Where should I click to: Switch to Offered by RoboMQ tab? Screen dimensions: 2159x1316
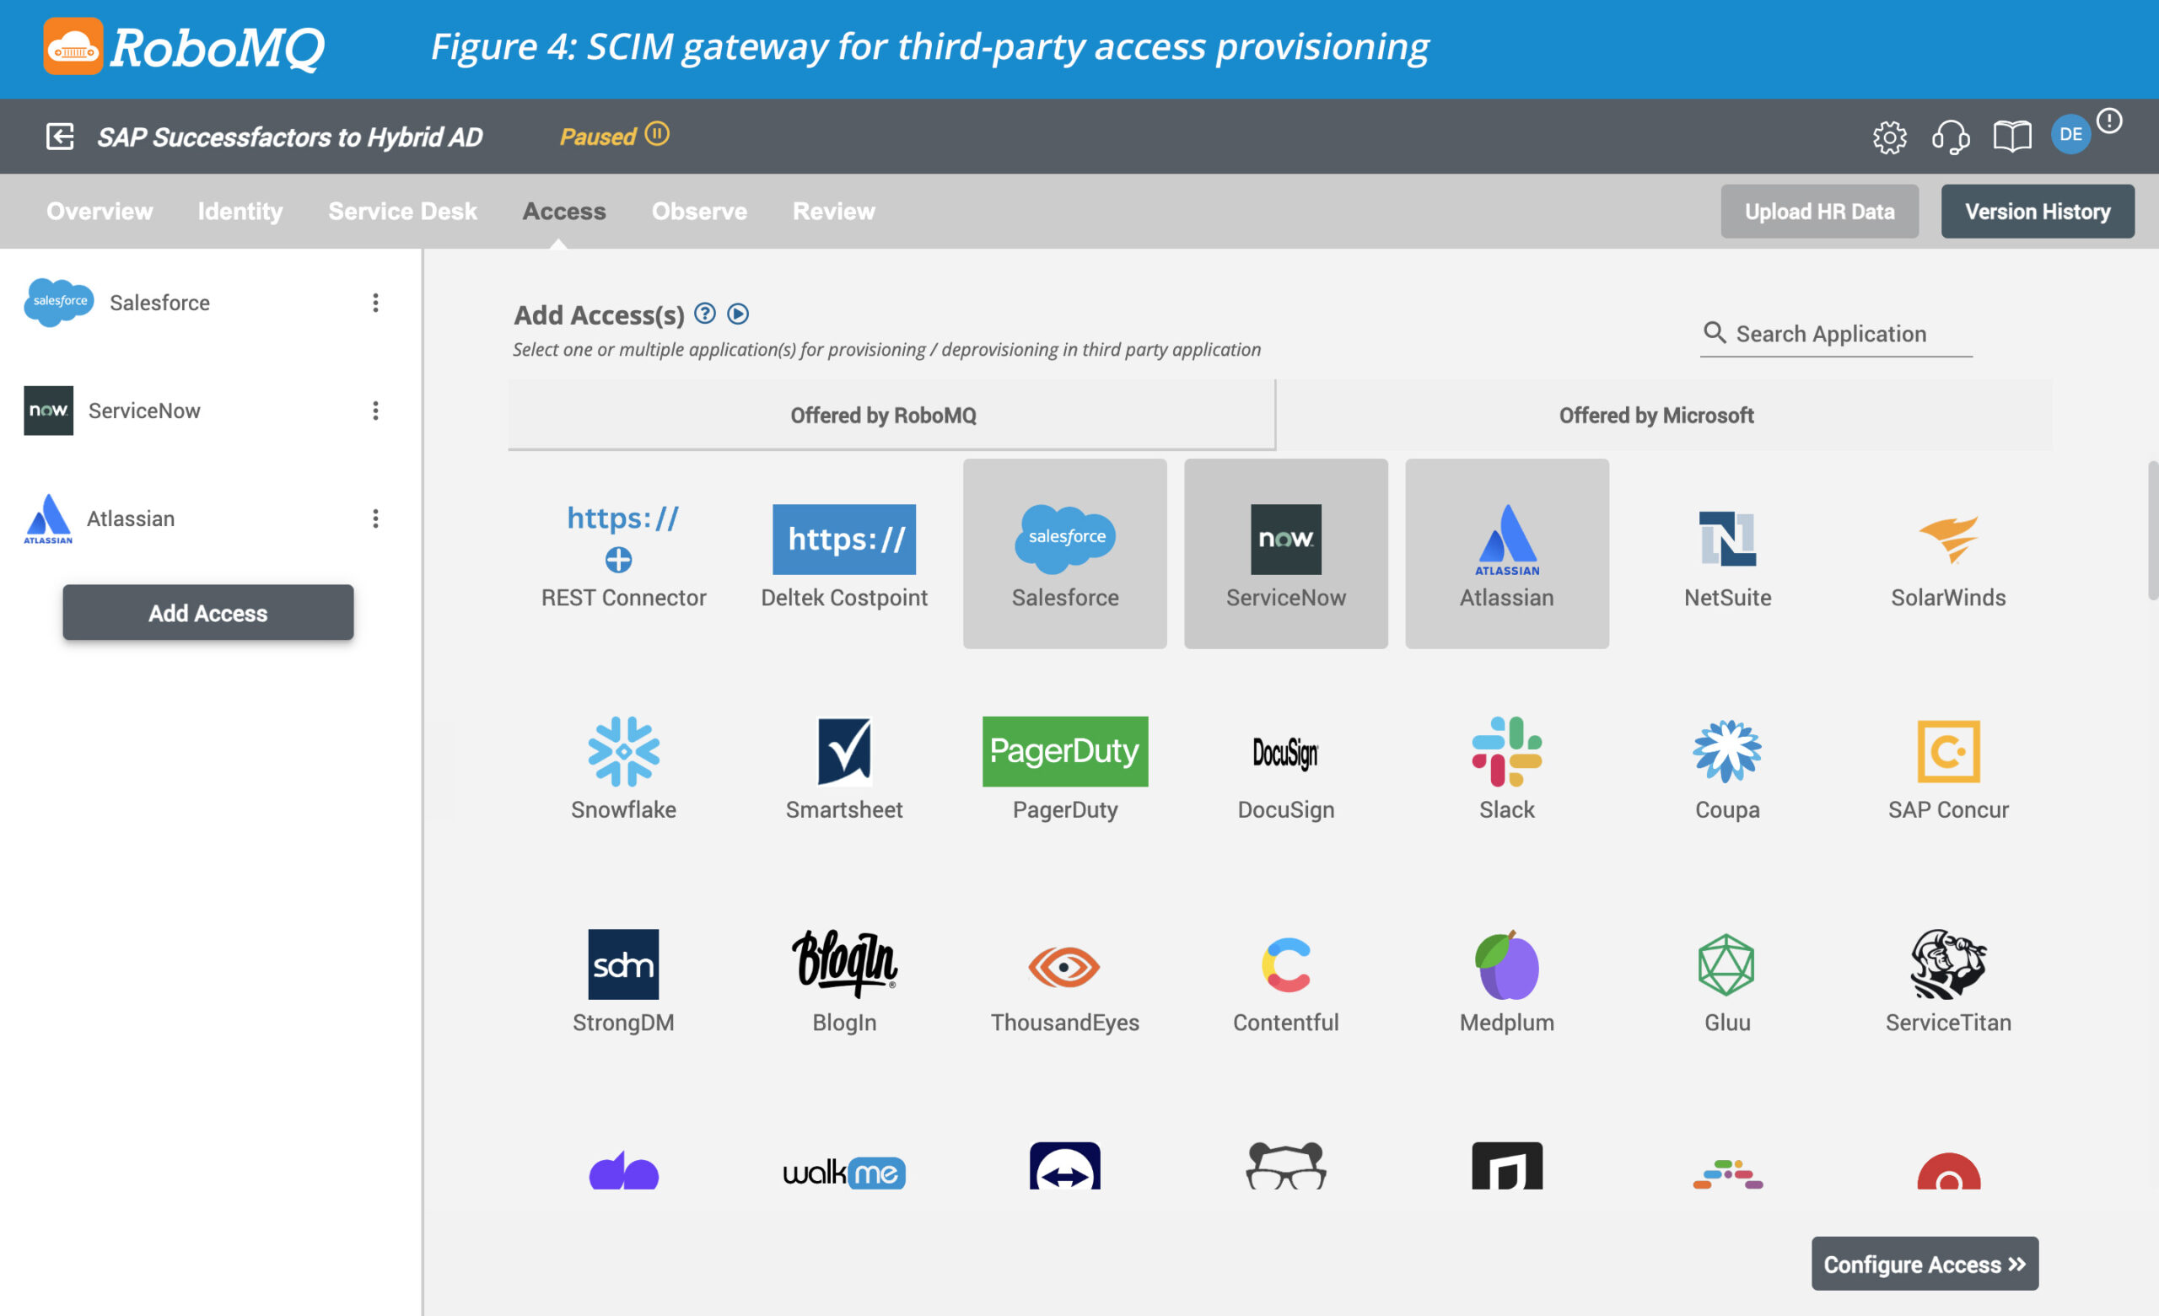point(891,415)
